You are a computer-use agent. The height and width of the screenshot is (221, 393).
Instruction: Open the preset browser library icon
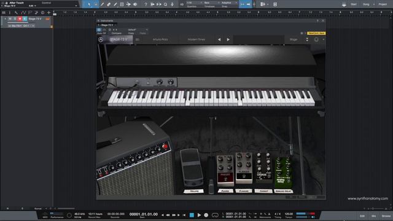tap(138, 39)
